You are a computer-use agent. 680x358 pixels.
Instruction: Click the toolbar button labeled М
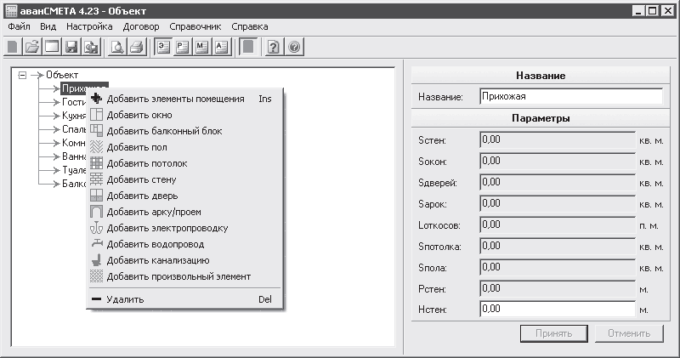click(x=202, y=47)
